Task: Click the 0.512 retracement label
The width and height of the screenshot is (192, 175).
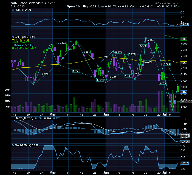Action: pos(139,74)
